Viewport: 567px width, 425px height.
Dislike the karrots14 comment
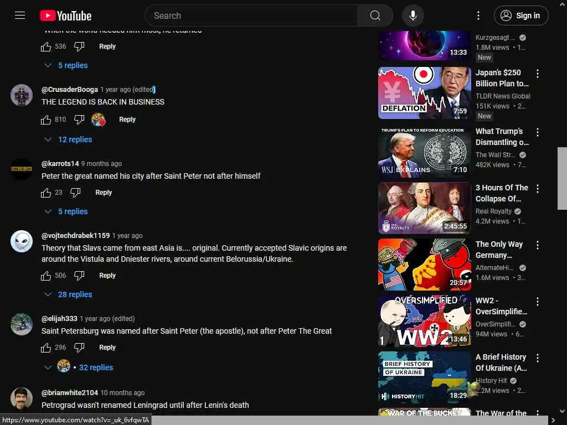point(75,193)
